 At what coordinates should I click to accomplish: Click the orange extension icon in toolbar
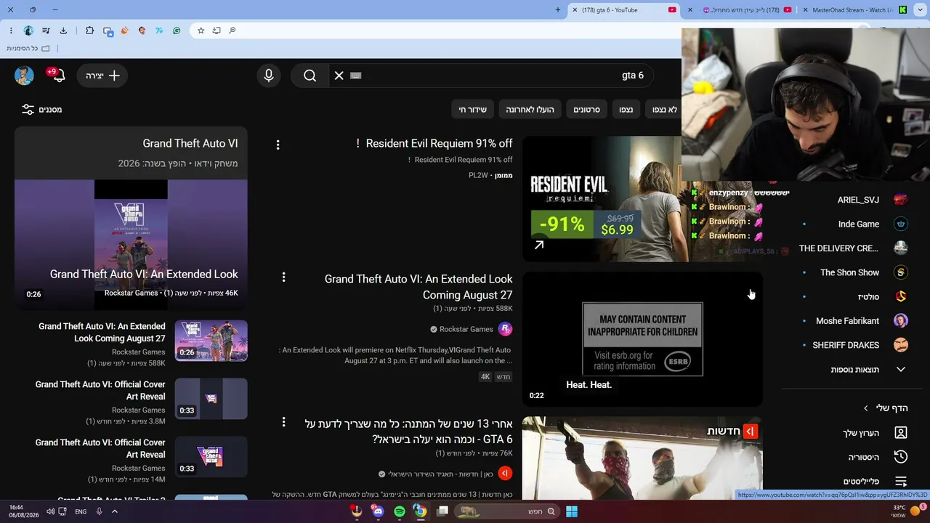[124, 31]
